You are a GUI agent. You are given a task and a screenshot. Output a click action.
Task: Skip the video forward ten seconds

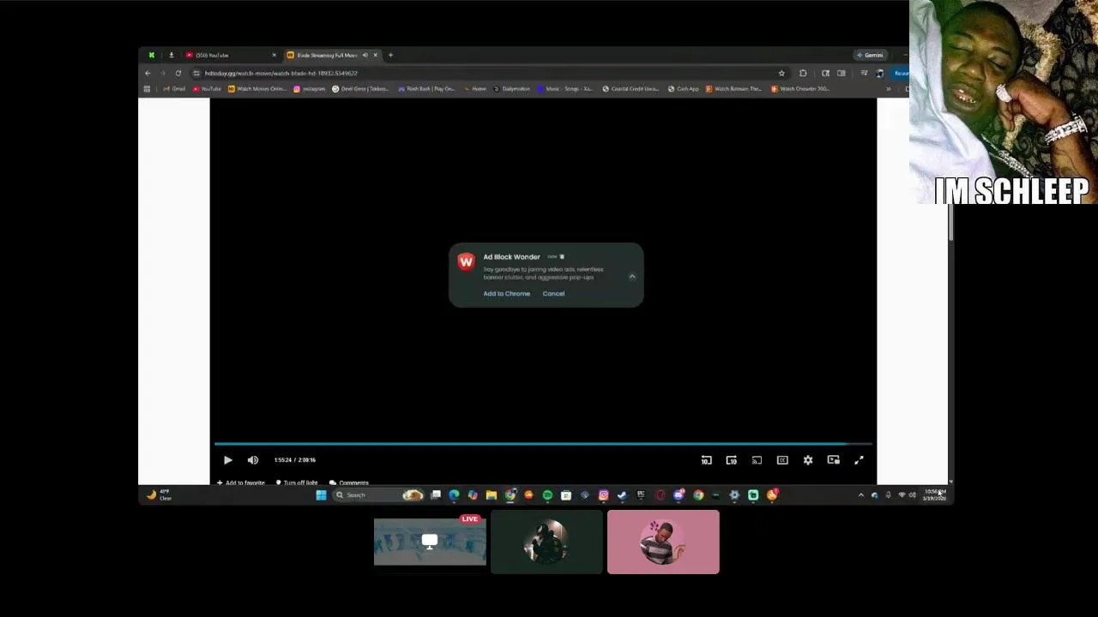[x=732, y=460]
